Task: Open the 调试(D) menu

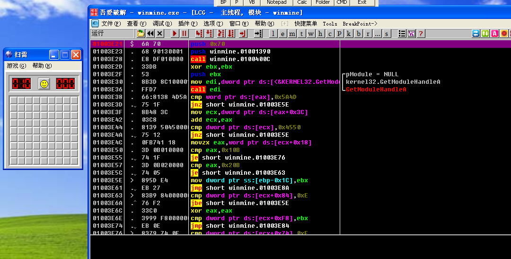Action: pos(162,24)
